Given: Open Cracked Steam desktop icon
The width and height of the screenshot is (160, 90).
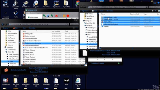Looking at the screenshot, I should [56, 82].
